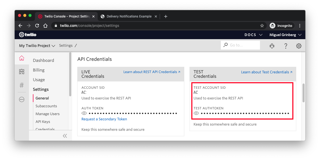Reveal live Auth Token eye icon
The width and height of the screenshot is (320, 160).
84,113
